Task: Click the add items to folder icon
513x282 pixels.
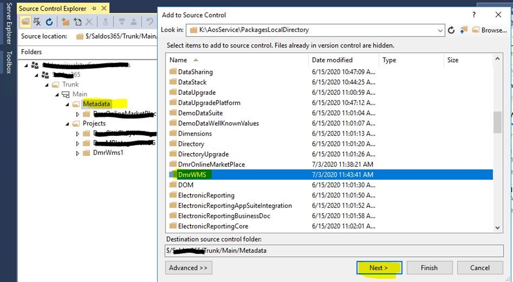Action: (77, 22)
